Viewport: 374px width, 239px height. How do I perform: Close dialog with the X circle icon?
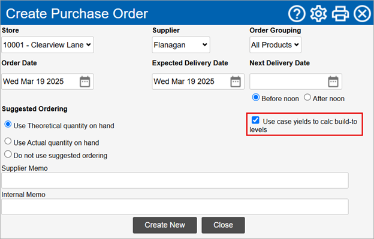(362, 14)
